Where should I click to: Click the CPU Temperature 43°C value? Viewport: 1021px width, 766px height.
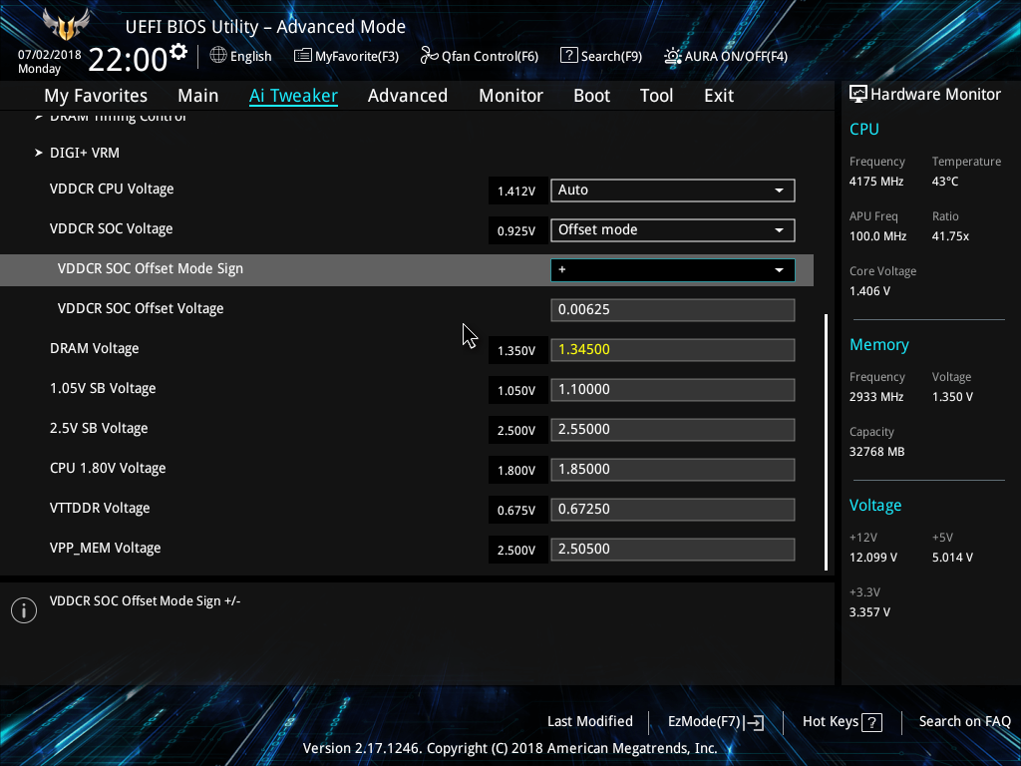pyautogui.click(x=945, y=182)
